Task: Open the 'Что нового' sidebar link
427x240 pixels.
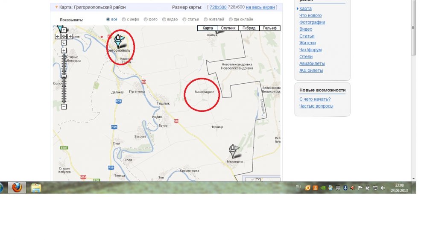Action: click(310, 15)
